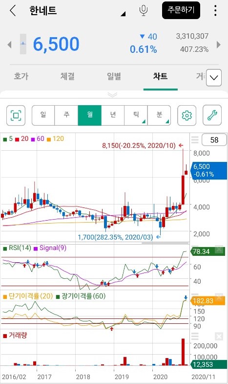Tap the 0.61% change rate

(143, 49)
